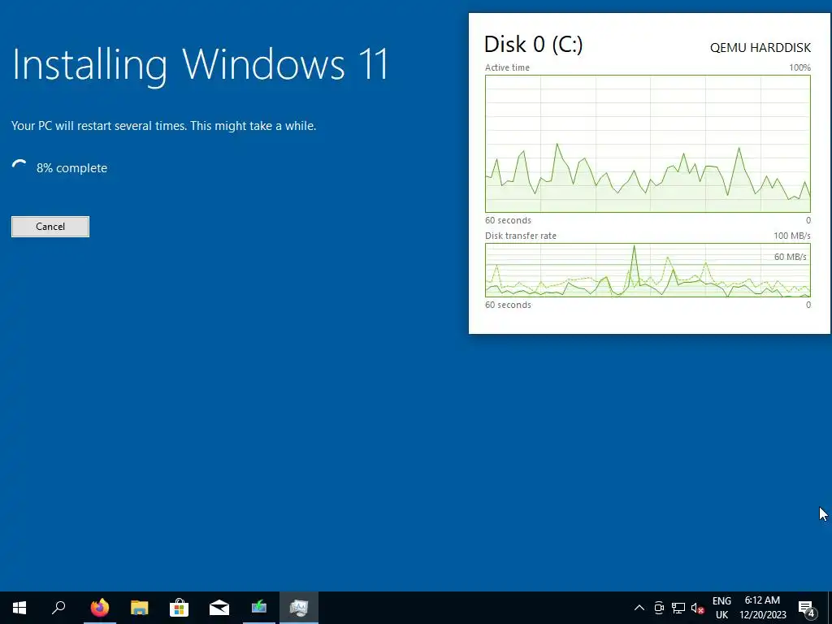Click the "Installing Windows 11" title
Viewport: 832px width, 624px height.
click(x=201, y=65)
